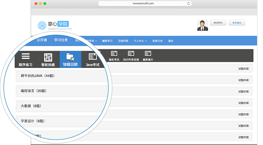Screen dimensions: 263x145
Task: Select the 顺序练习 hamburger icon tab
Action: [x=26, y=59]
